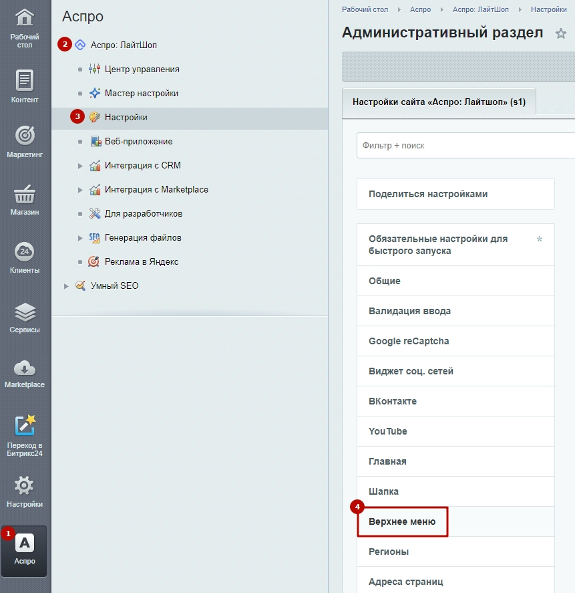Open the Маркетинг sidebar section
Image resolution: width=575 pixels, height=593 pixels.
point(25,141)
